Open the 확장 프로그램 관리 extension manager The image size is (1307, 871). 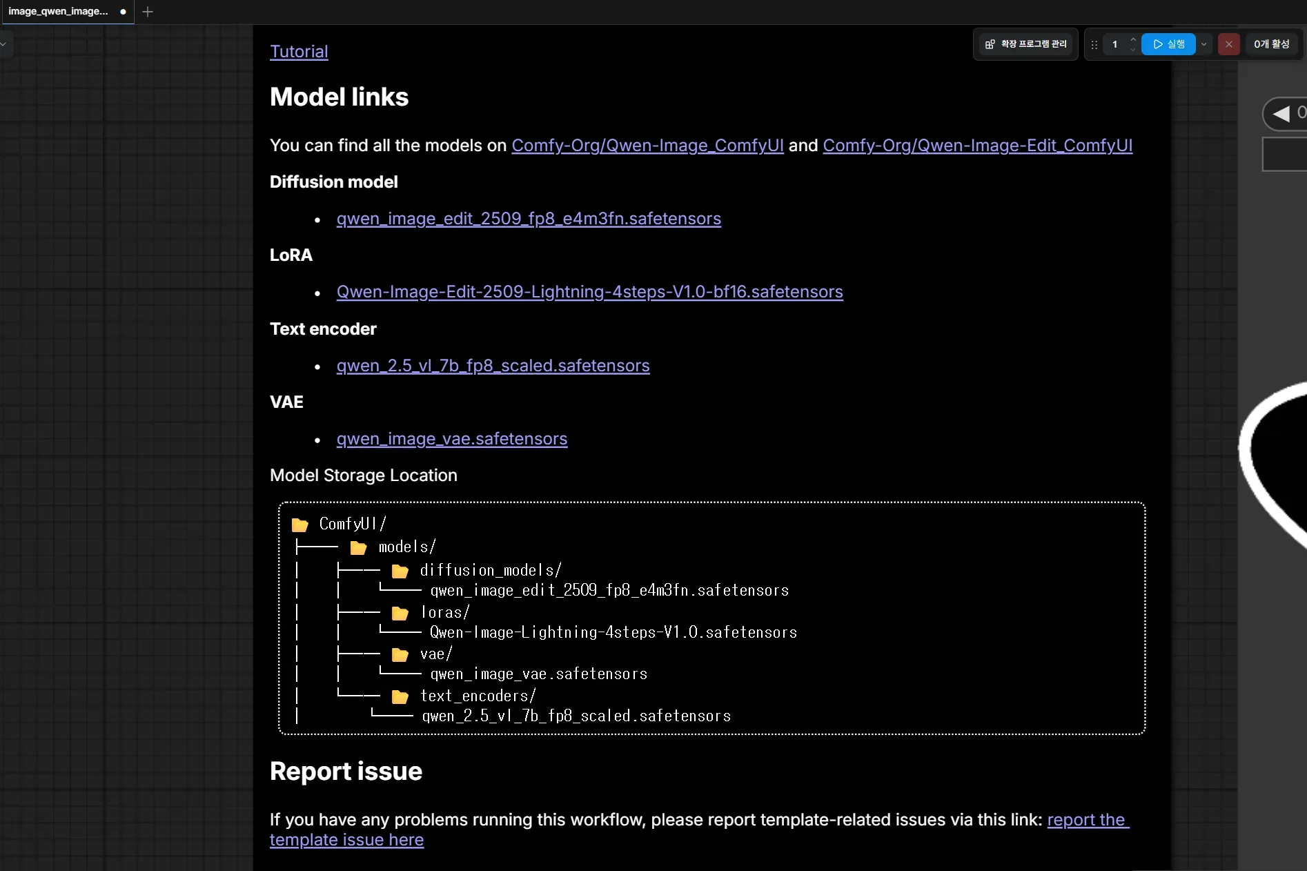(1026, 44)
